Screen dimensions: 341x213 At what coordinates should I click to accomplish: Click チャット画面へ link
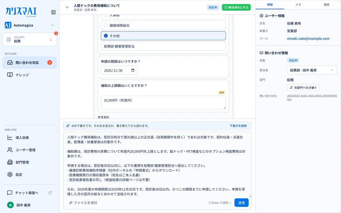tap(27, 193)
